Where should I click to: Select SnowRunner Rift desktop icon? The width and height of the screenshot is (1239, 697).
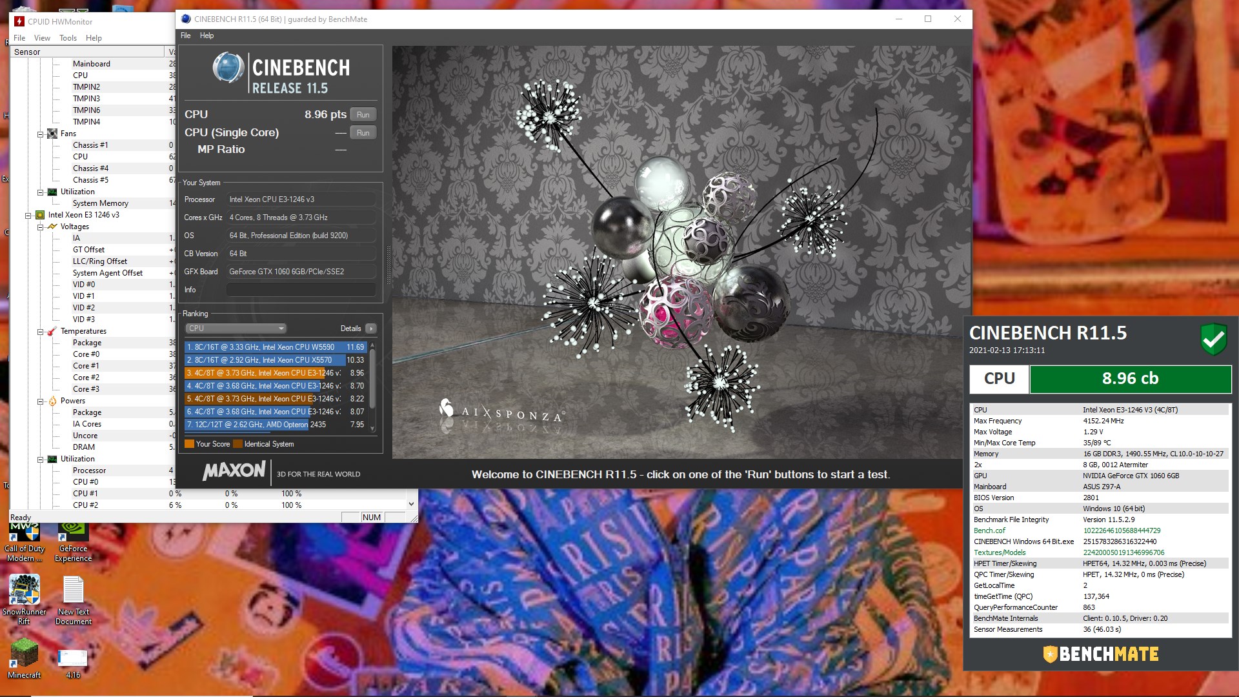click(x=25, y=600)
